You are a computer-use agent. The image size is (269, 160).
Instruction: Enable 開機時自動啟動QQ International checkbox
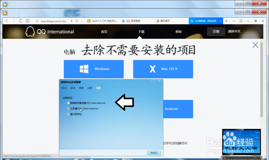coord(68,103)
